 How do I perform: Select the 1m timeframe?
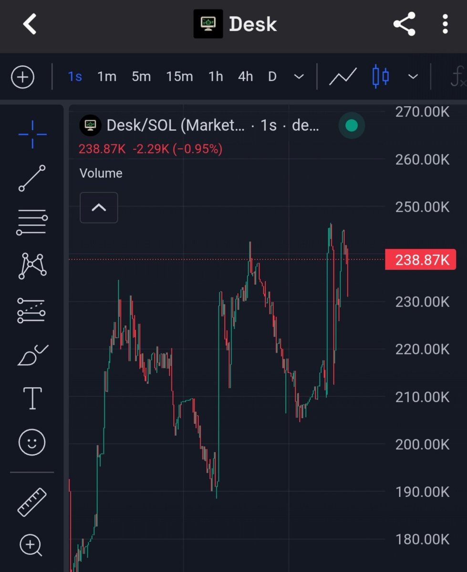pos(107,77)
